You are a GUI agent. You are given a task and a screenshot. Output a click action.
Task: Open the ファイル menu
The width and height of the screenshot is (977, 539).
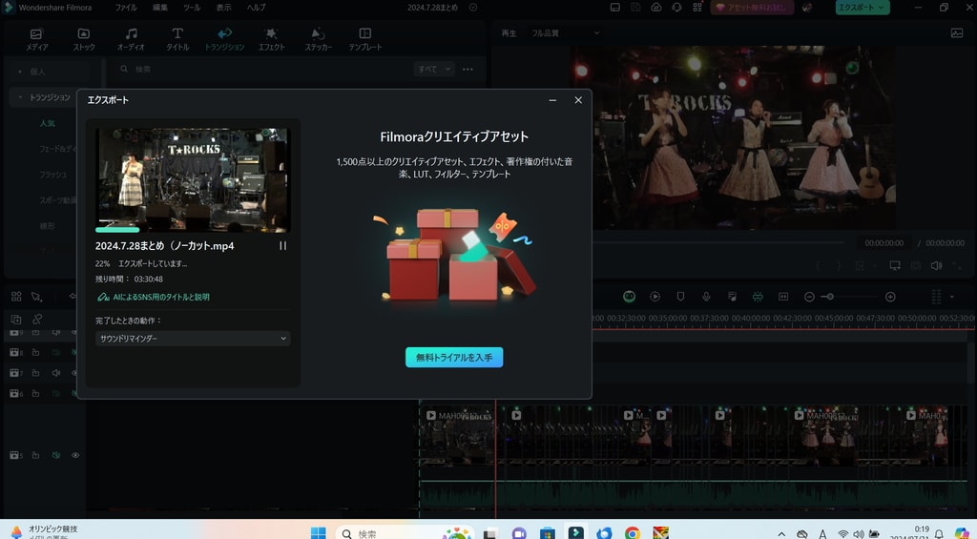(126, 8)
